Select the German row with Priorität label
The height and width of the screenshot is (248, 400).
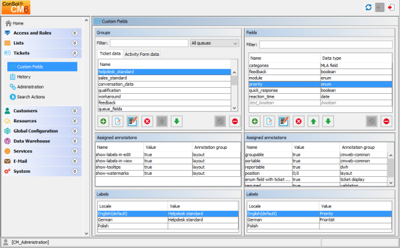pos(319,220)
